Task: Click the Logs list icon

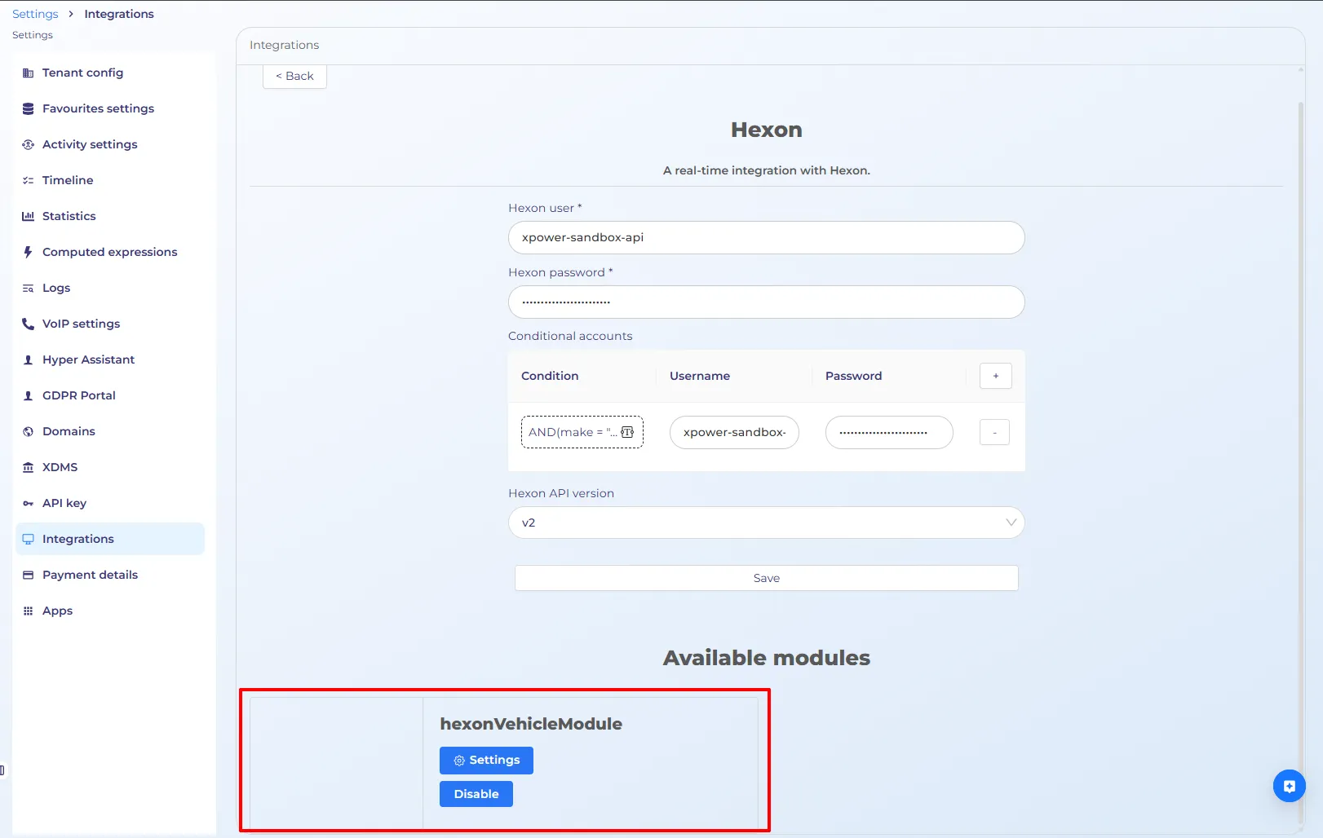Action: (x=28, y=288)
